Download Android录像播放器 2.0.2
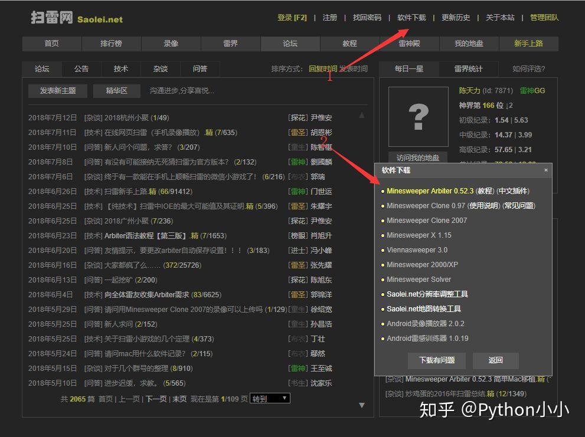This screenshot has width=585, height=437. [426, 324]
